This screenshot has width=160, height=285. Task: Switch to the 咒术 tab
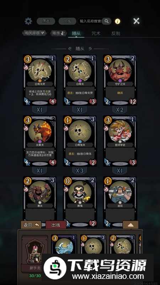(x=96, y=33)
